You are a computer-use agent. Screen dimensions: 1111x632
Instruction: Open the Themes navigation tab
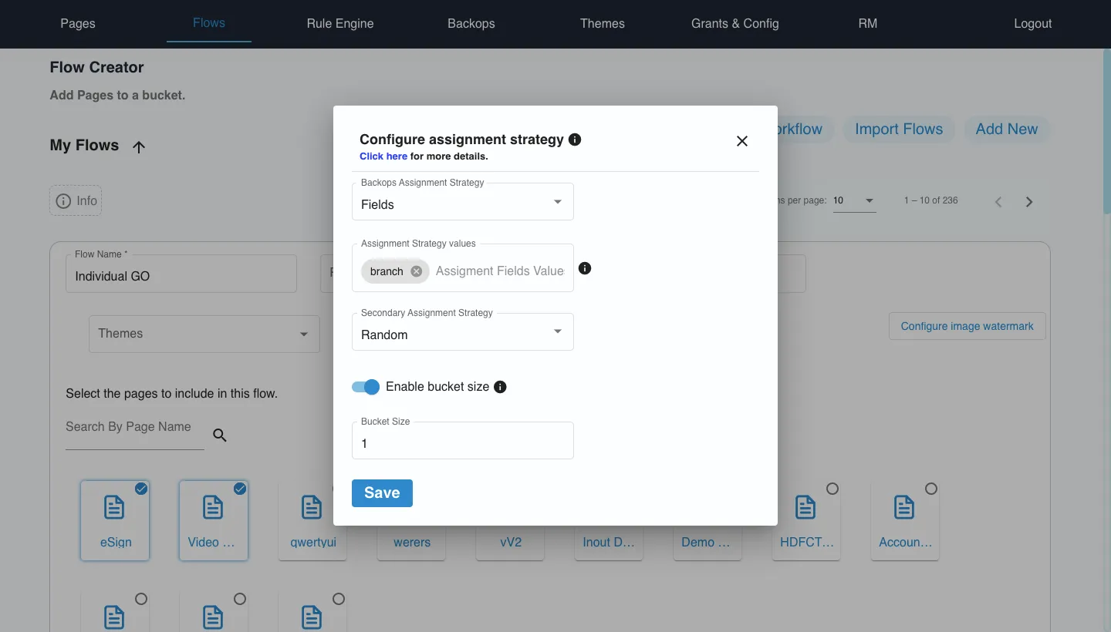tap(603, 23)
